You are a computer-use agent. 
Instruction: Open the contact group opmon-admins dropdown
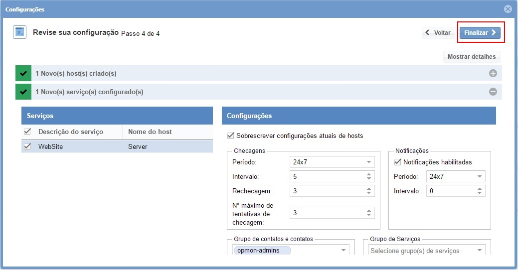click(x=343, y=251)
